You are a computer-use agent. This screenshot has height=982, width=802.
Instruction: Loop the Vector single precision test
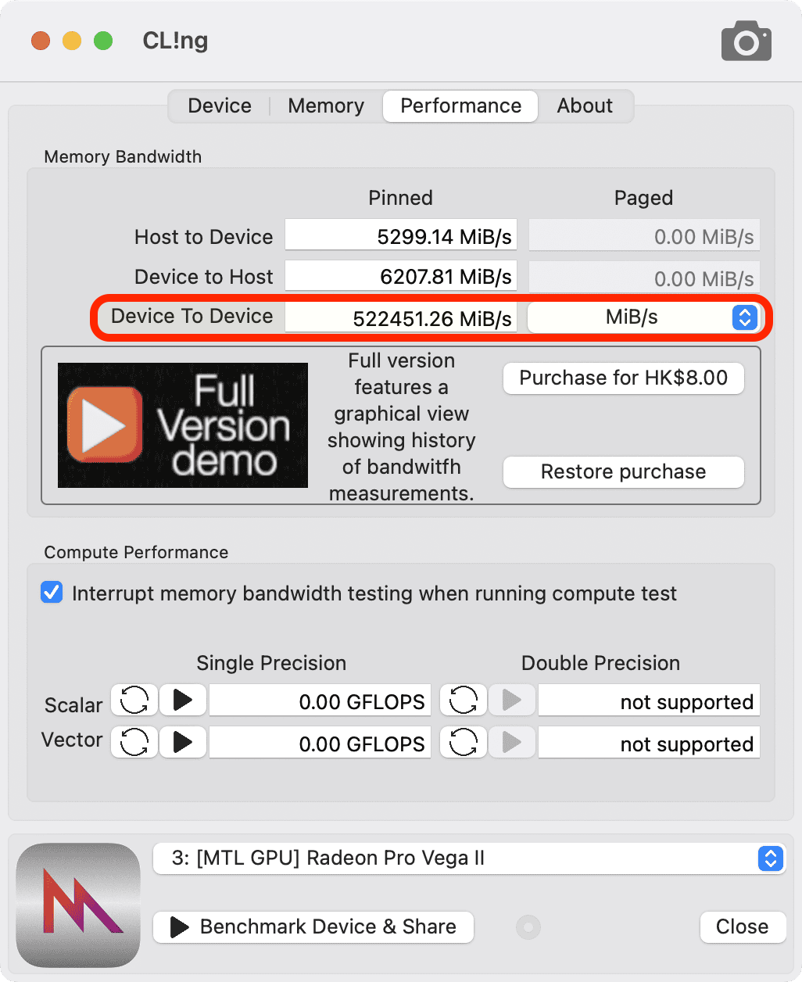tap(134, 741)
